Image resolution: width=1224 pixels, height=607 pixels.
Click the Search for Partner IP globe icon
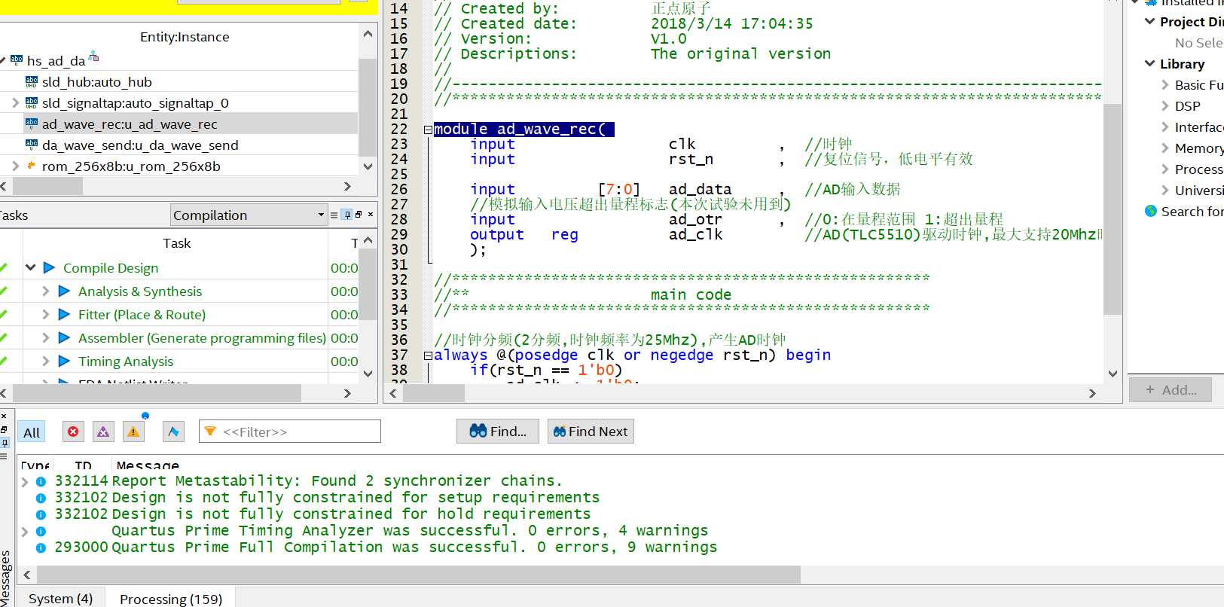(1151, 211)
